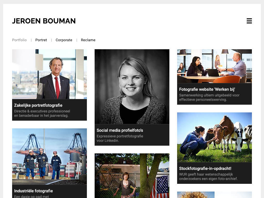Open the woman beside American flag photo
The width and height of the screenshot is (264, 198).
pos(132,176)
